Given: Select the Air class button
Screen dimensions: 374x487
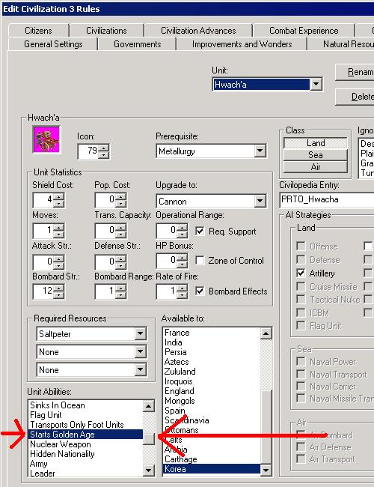Looking at the screenshot, I should pos(316,167).
